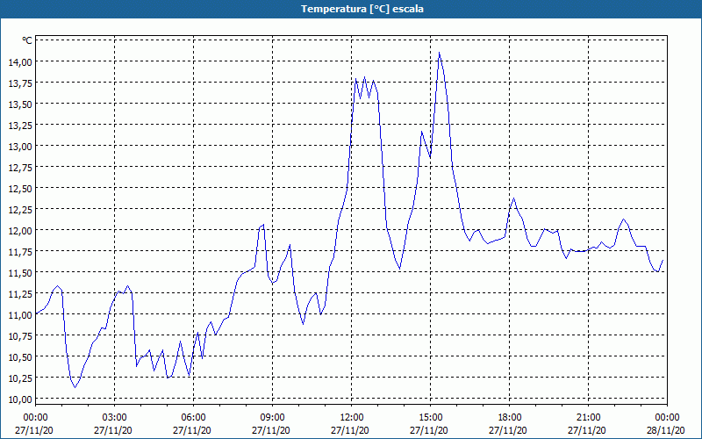Click the lowest dip of the temperature curve
The height and width of the screenshot is (439, 702).
pos(75,387)
